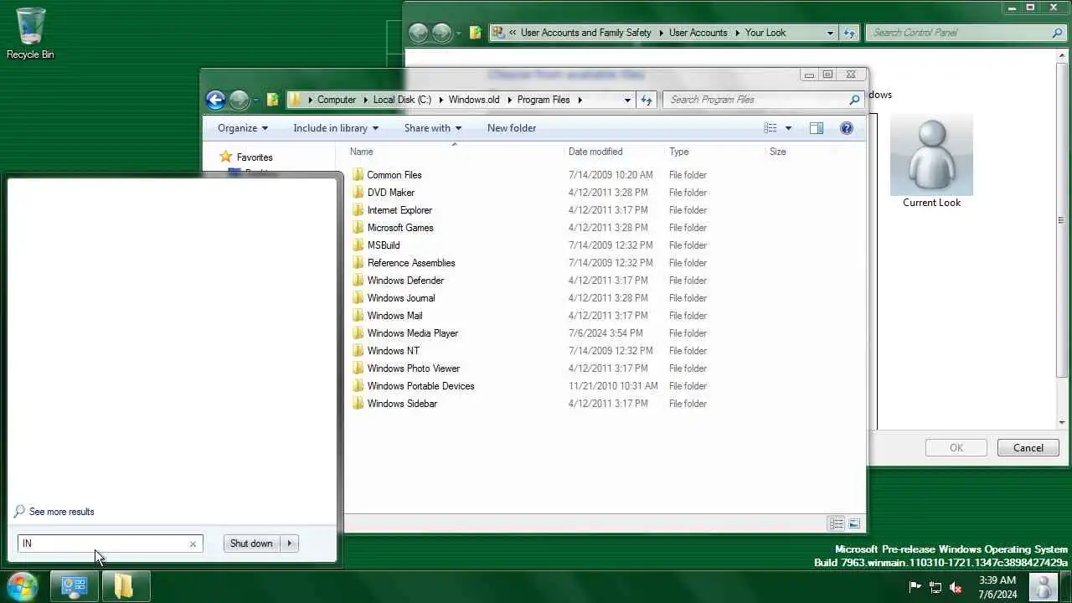Viewport: 1072px width, 603px height.
Task: Click the Large icons view icon in the Explorer status bar
Action: tap(853, 523)
